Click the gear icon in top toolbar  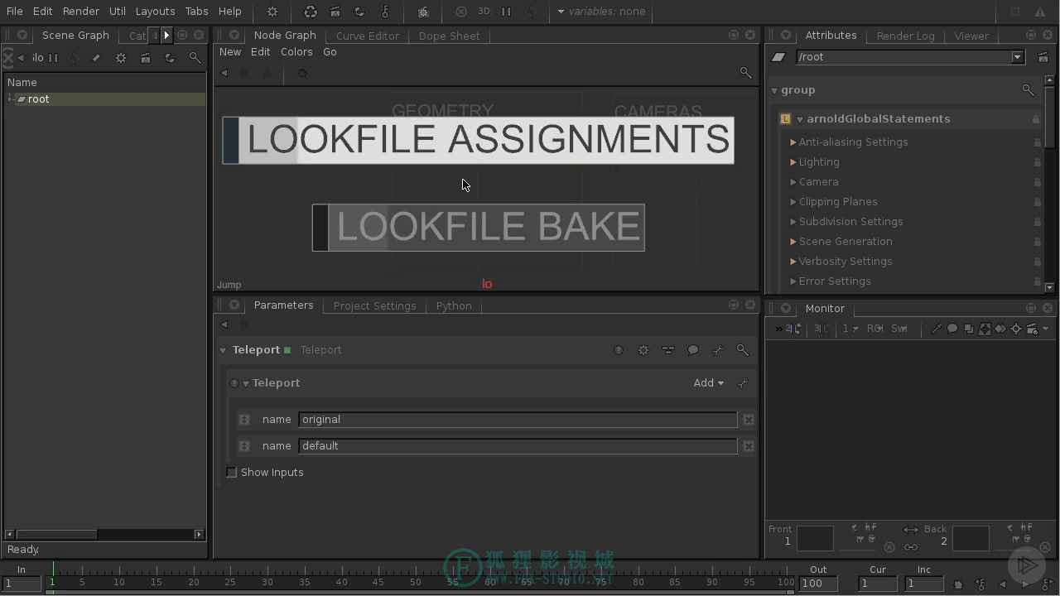pos(272,12)
